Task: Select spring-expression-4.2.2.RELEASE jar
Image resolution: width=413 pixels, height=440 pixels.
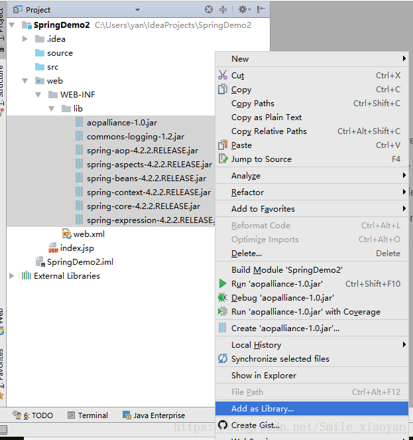Action: (145, 220)
